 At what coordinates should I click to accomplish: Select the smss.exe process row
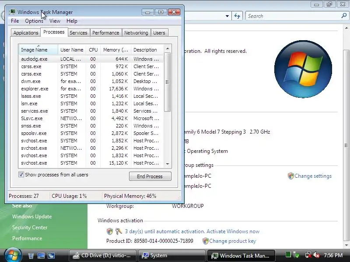(91, 126)
